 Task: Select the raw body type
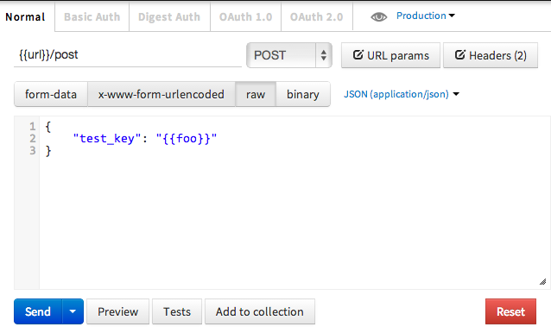[x=256, y=94]
